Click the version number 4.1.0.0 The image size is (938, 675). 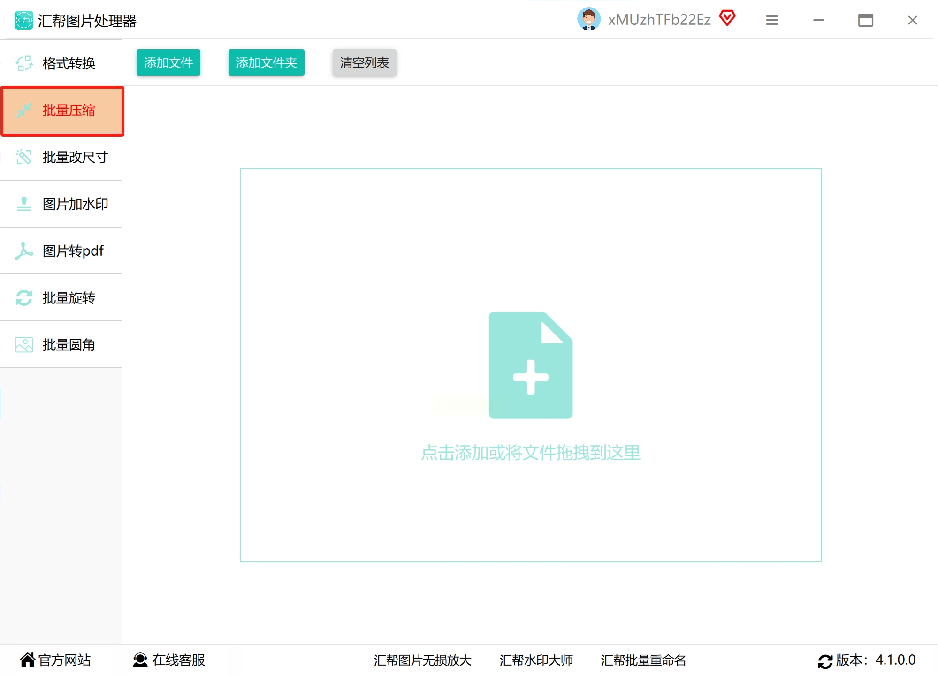tap(896, 660)
